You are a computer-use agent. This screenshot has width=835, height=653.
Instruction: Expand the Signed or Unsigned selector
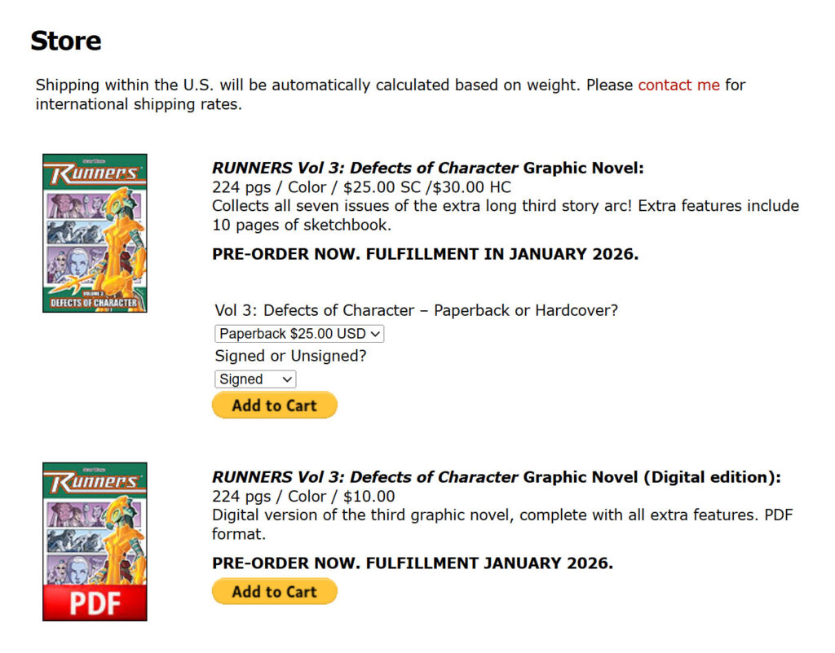pyautogui.click(x=255, y=379)
